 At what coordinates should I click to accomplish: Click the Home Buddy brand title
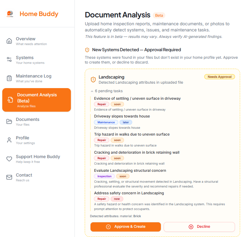[39, 14]
